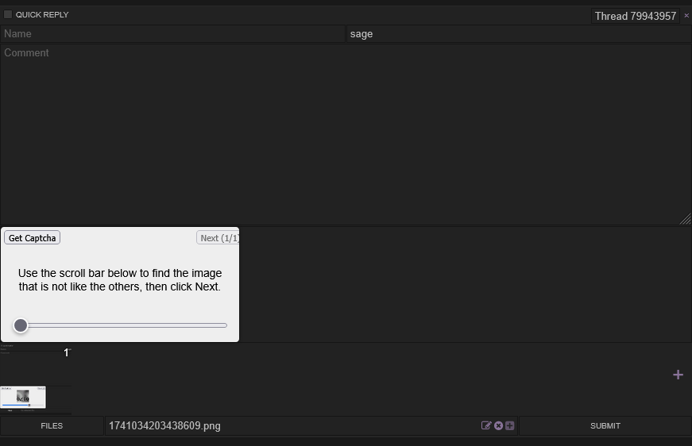
Task: Open the Thread 79943957 selector
Action: pos(635,17)
